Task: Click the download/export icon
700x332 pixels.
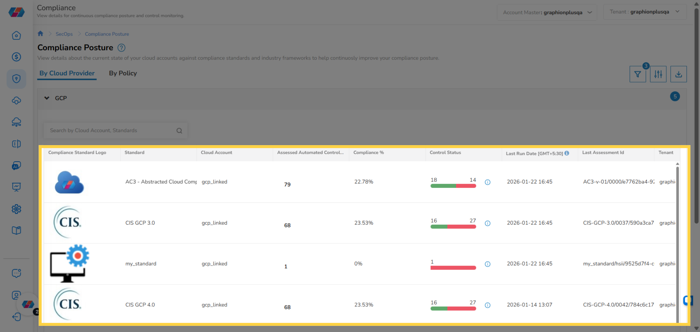Action: [x=679, y=74]
